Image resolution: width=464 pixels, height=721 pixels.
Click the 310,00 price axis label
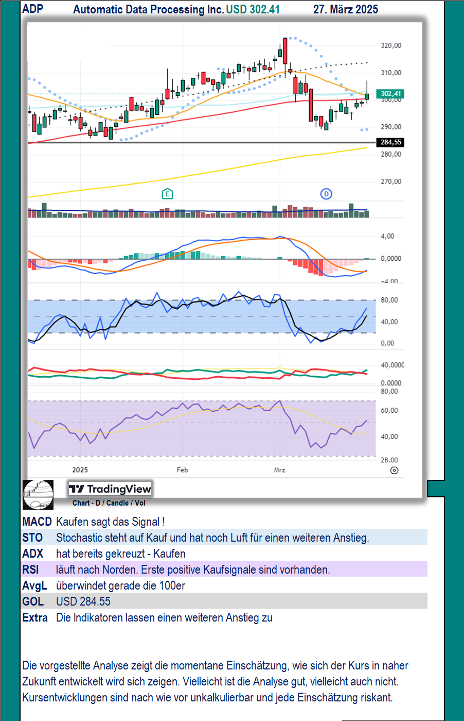tap(391, 73)
